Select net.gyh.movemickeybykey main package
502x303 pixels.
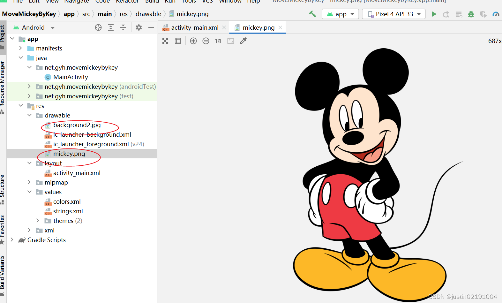pyautogui.click(x=81, y=67)
